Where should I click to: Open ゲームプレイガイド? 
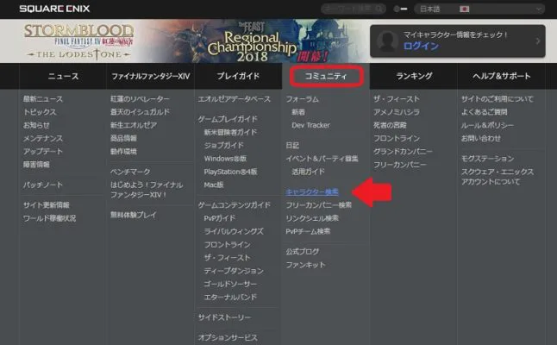click(228, 119)
